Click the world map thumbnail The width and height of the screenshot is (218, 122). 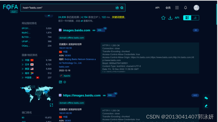(x=37, y=94)
